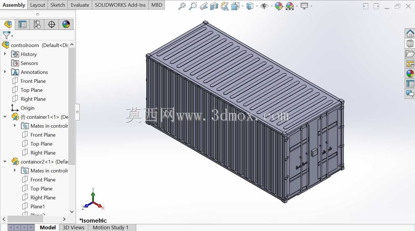Open the View Settings dropdown arrow
The height and width of the screenshot is (231, 415).
point(311,6)
